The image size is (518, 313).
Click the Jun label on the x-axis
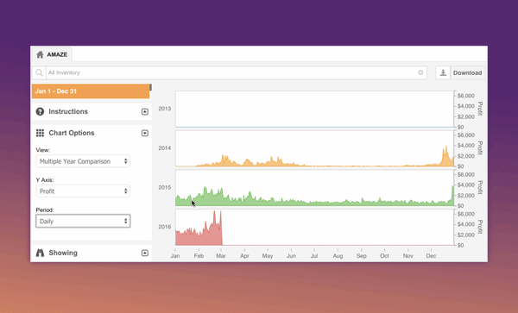[291, 256]
